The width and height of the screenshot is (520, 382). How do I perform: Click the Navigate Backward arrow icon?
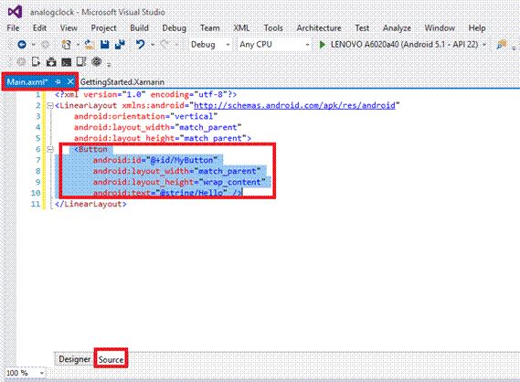click(x=22, y=45)
